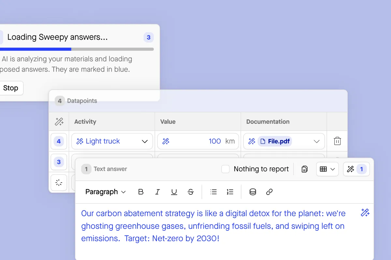Apply Strikethrough formatting
The image size is (391, 260).
coord(191,192)
